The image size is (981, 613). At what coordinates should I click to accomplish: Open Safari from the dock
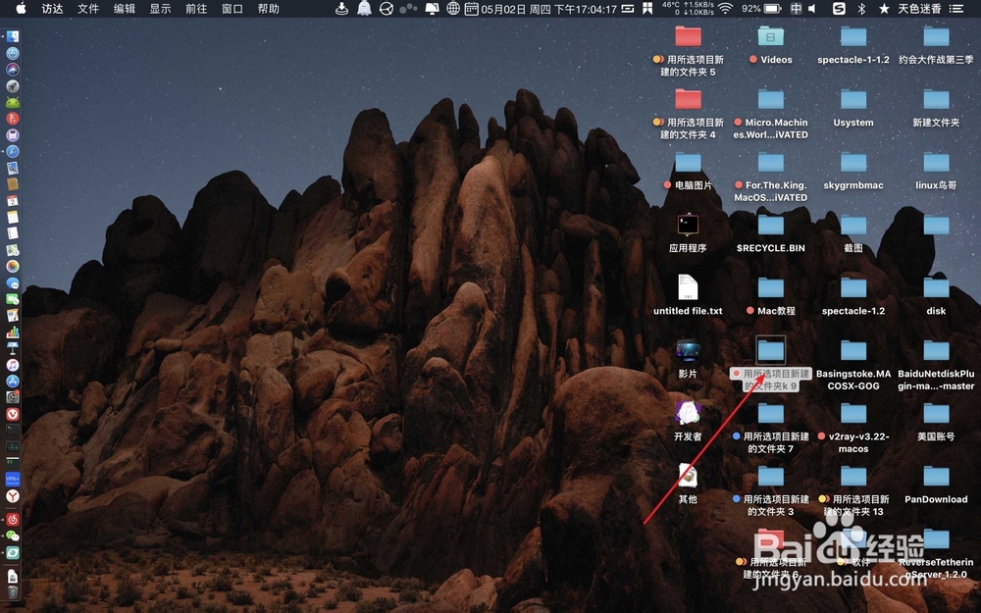click(13, 151)
